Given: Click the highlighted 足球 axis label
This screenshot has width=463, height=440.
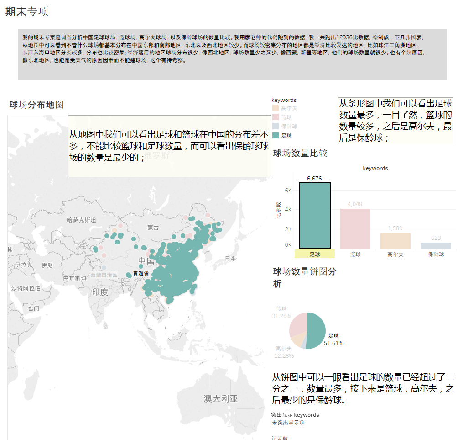Looking at the screenshot, I should 315,254.
